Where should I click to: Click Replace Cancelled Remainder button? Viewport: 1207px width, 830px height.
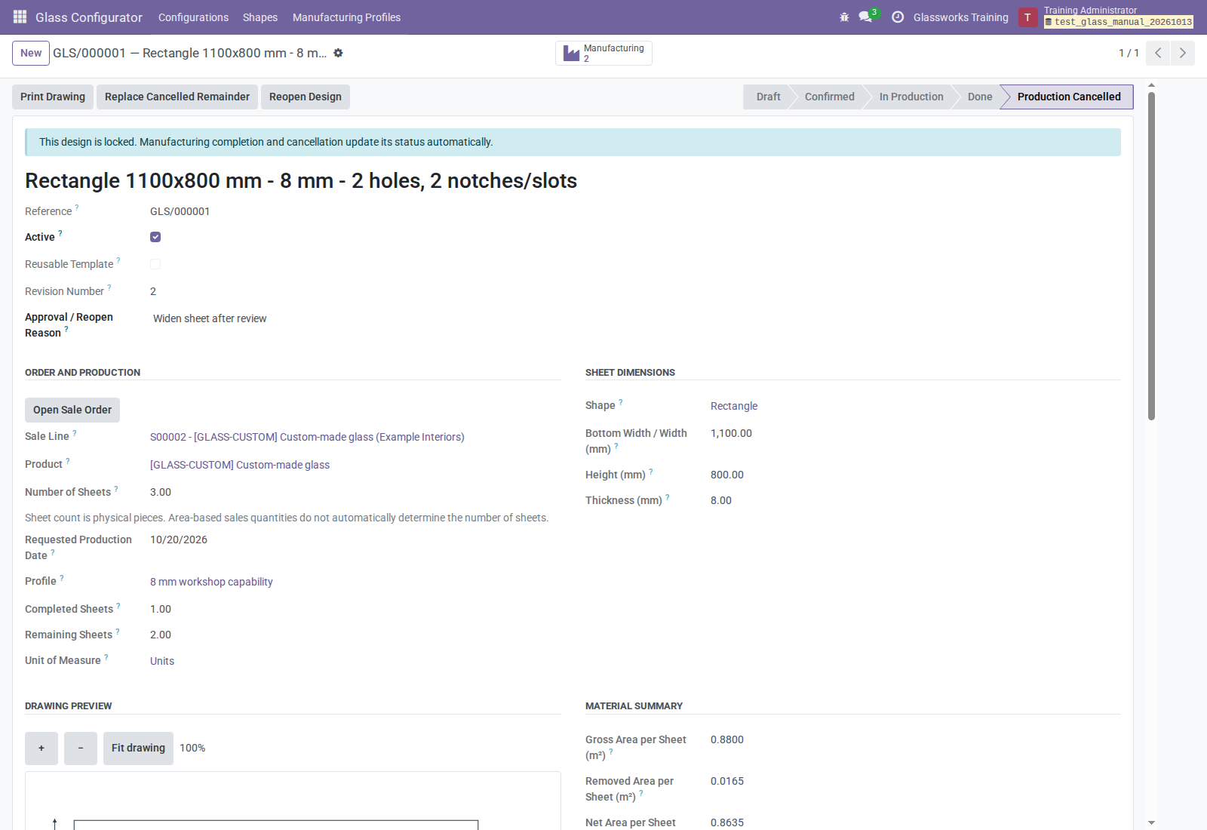pos(177,97)
